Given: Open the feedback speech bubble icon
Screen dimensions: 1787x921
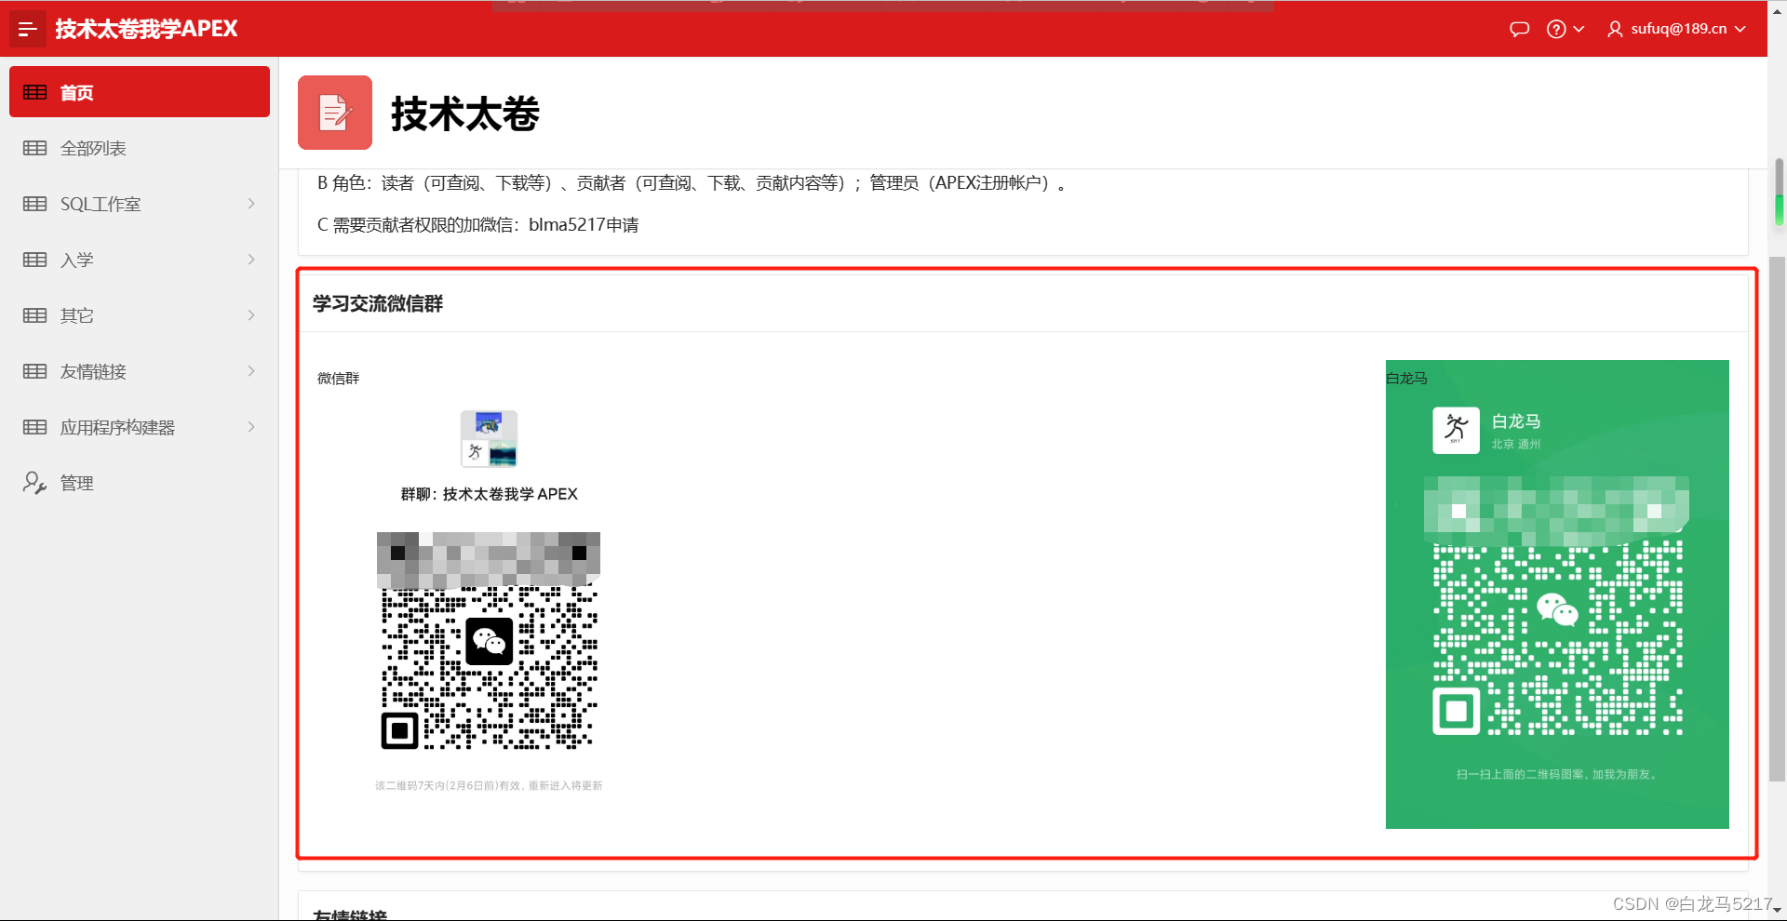Looking at the screenshot, I should 1519,29.
